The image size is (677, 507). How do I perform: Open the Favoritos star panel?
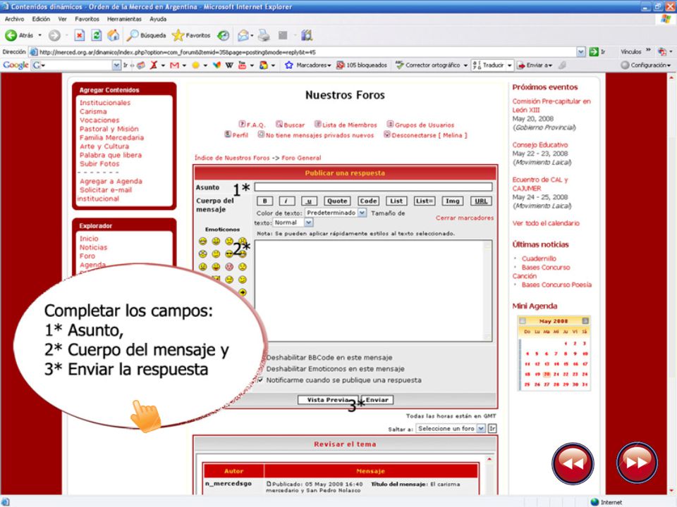(191, 35)
